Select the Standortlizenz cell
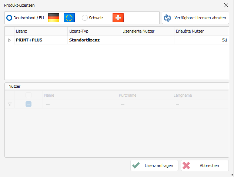Screen dimensions: 234x177 pos(94,40)
